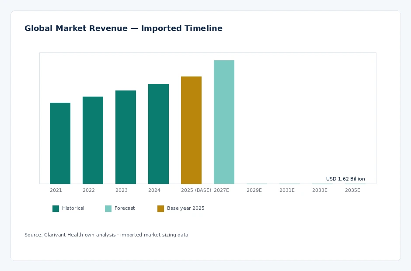Select the 2022 historical bar
The image size is (411, 271).
(93, 140)
